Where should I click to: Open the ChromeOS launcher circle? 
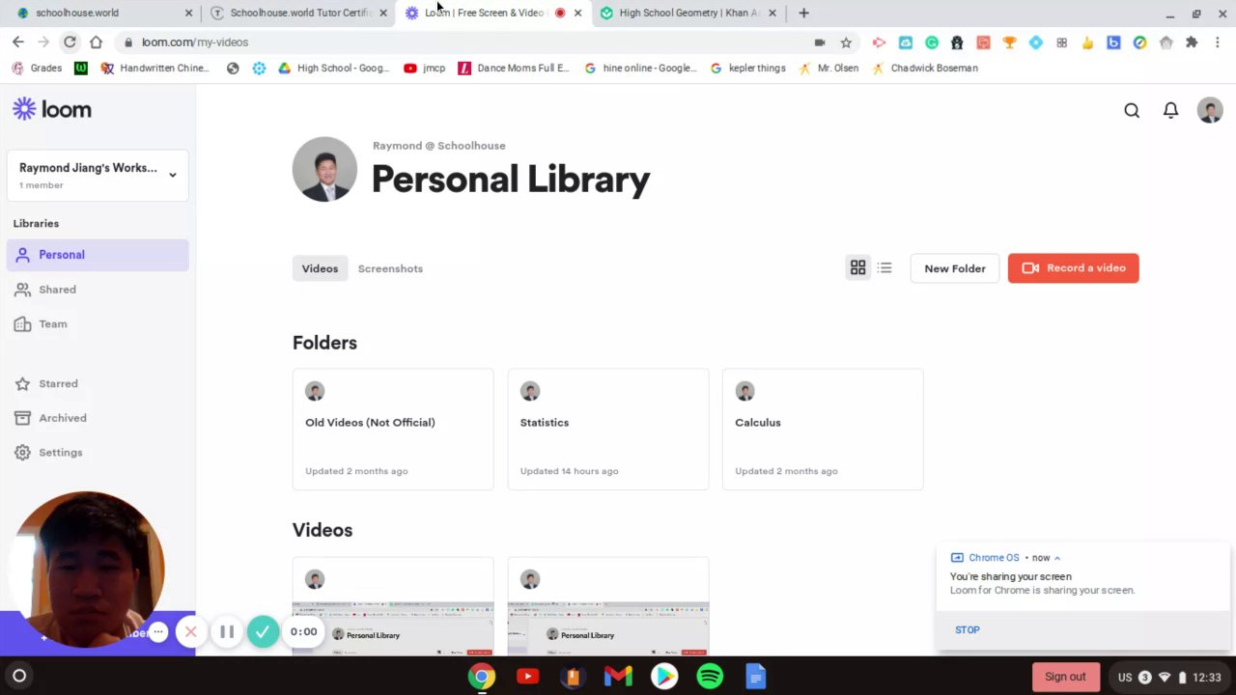point(19,676)
